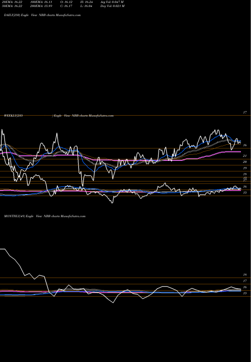The width and height of the screenshot is (251, 362).
Task: Click the 18 label on monthly chart axis
Action: [245, 275]
